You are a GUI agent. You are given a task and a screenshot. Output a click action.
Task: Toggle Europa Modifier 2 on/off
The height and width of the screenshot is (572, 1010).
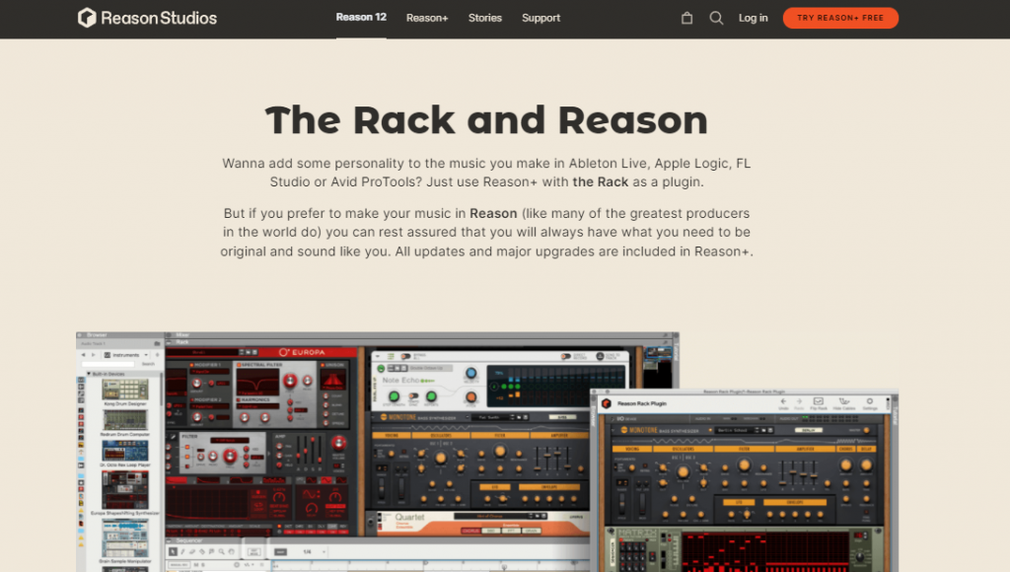click(x=192, y=399)
